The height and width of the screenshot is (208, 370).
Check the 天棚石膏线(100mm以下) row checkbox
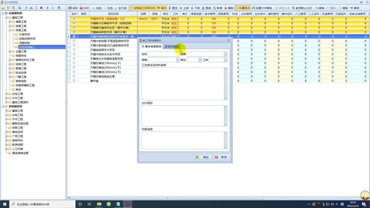click(74, 63)
